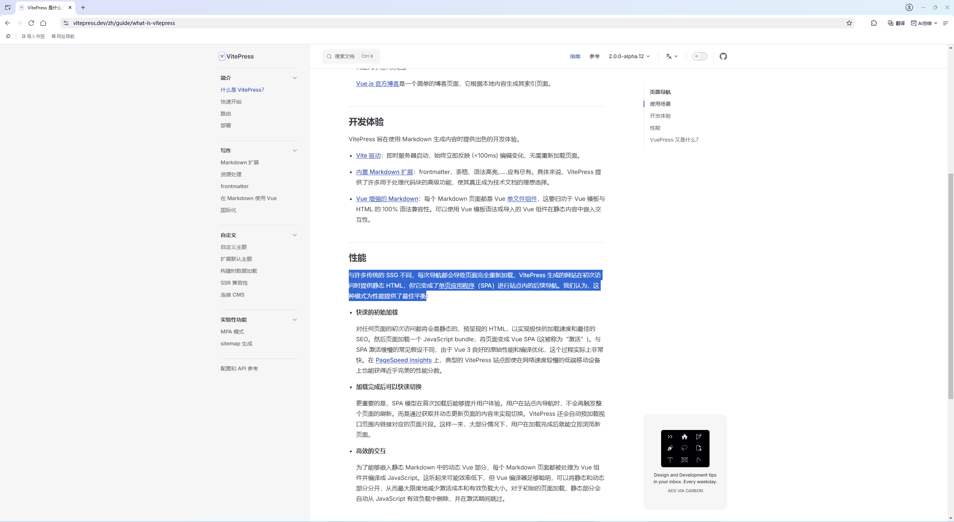Follow the 单页应用程序 link

point(457,285)
